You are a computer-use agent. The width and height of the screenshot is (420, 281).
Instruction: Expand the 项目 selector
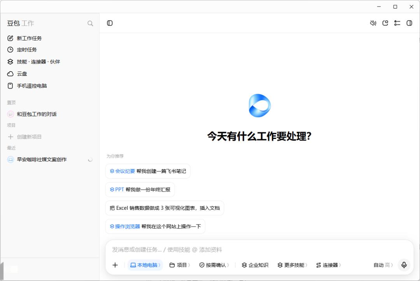pyautogui.click(x=180, y=265)
